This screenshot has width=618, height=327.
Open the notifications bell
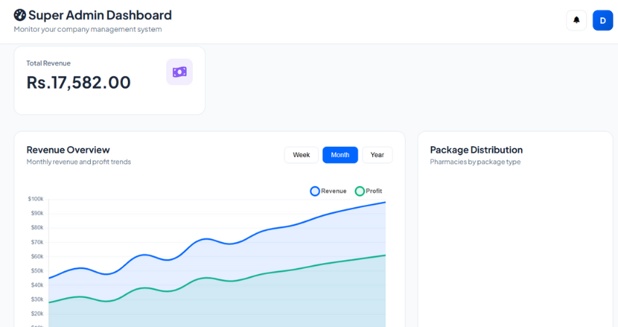pyautogui.click(x=577, y=20)
